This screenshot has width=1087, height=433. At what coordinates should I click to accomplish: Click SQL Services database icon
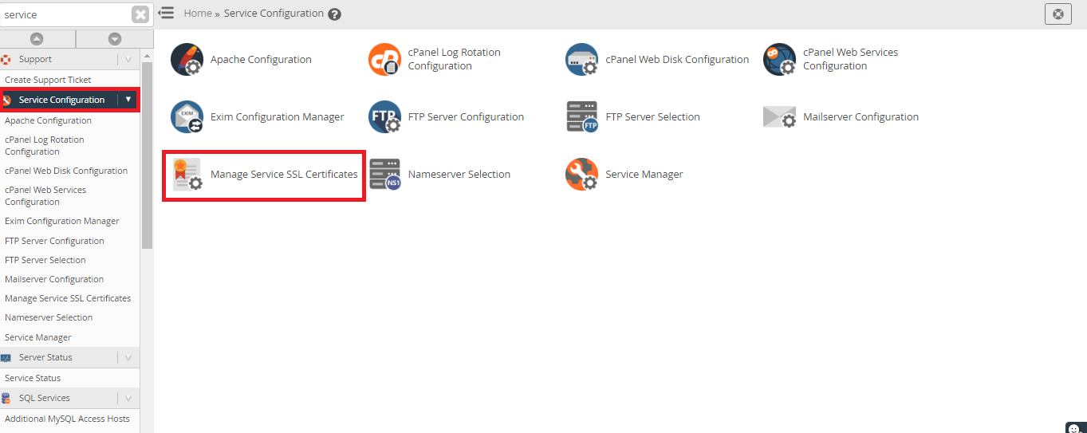tap(6, 399)
